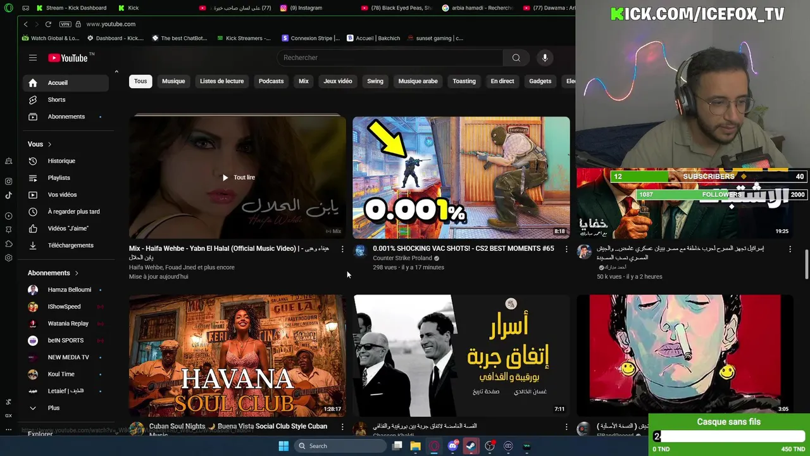Open options menu for Haifa Wehbe mix
810x456 pixels.
[x=342, y=249]
